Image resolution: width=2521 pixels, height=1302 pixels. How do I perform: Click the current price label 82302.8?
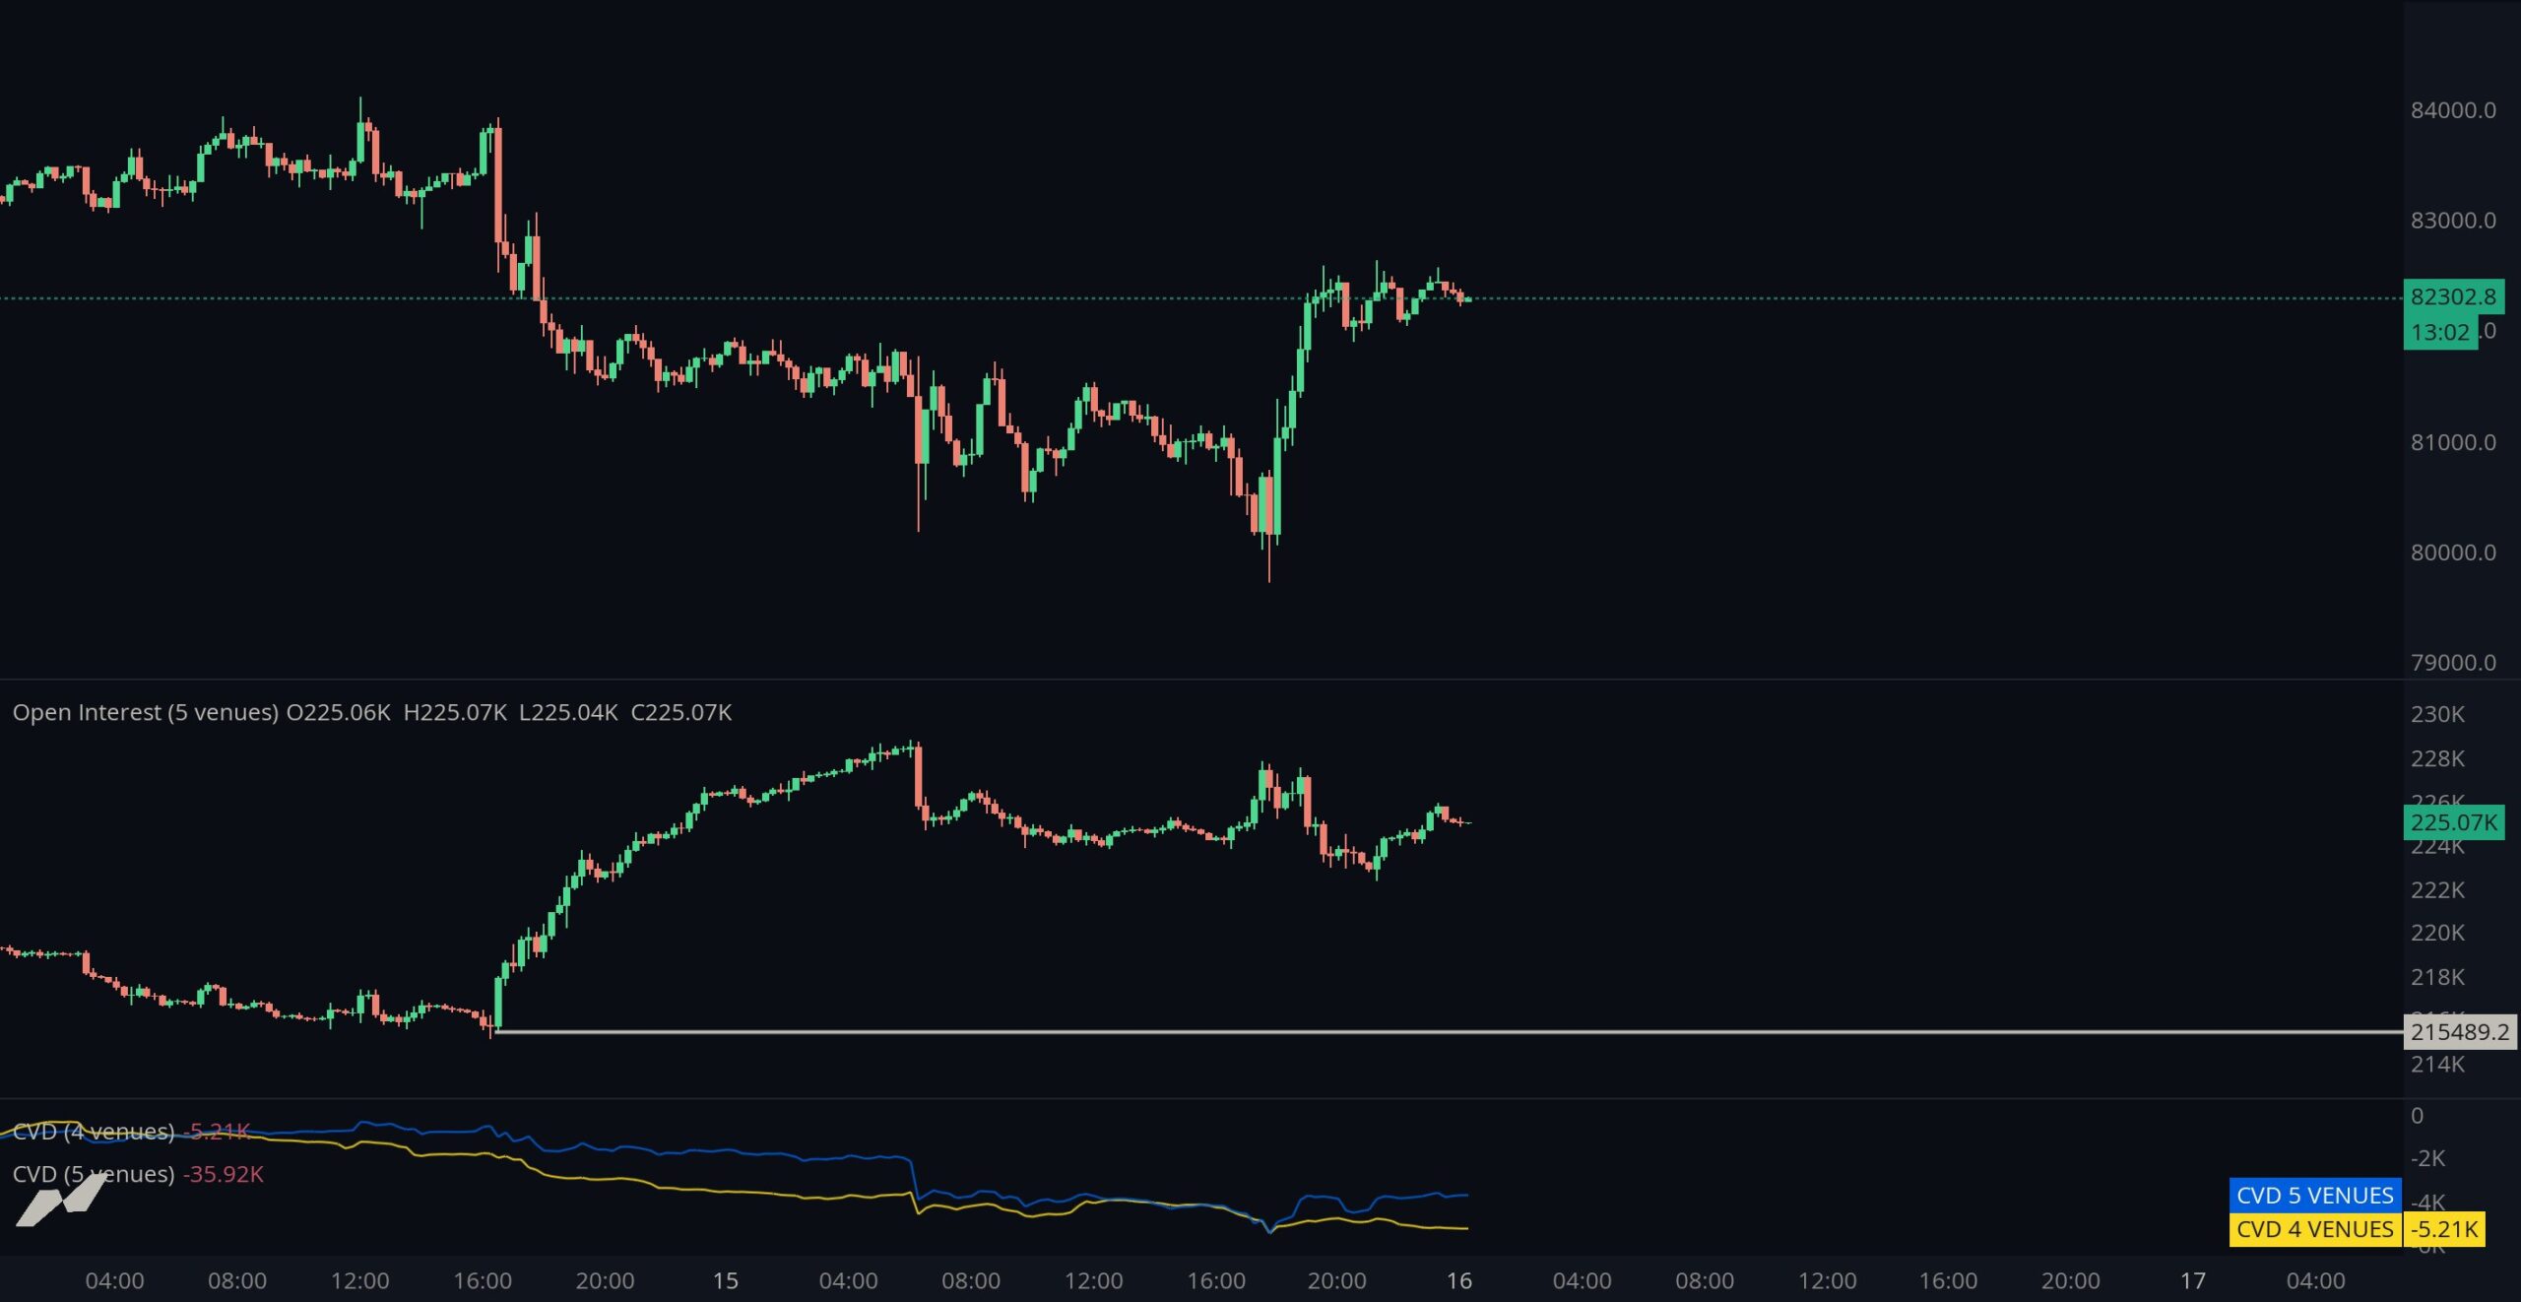[2453, 296]
